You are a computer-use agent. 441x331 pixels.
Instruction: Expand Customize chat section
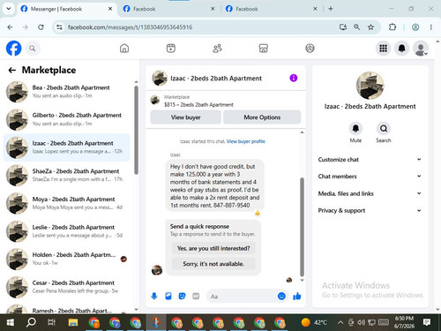tap(370, 160)
